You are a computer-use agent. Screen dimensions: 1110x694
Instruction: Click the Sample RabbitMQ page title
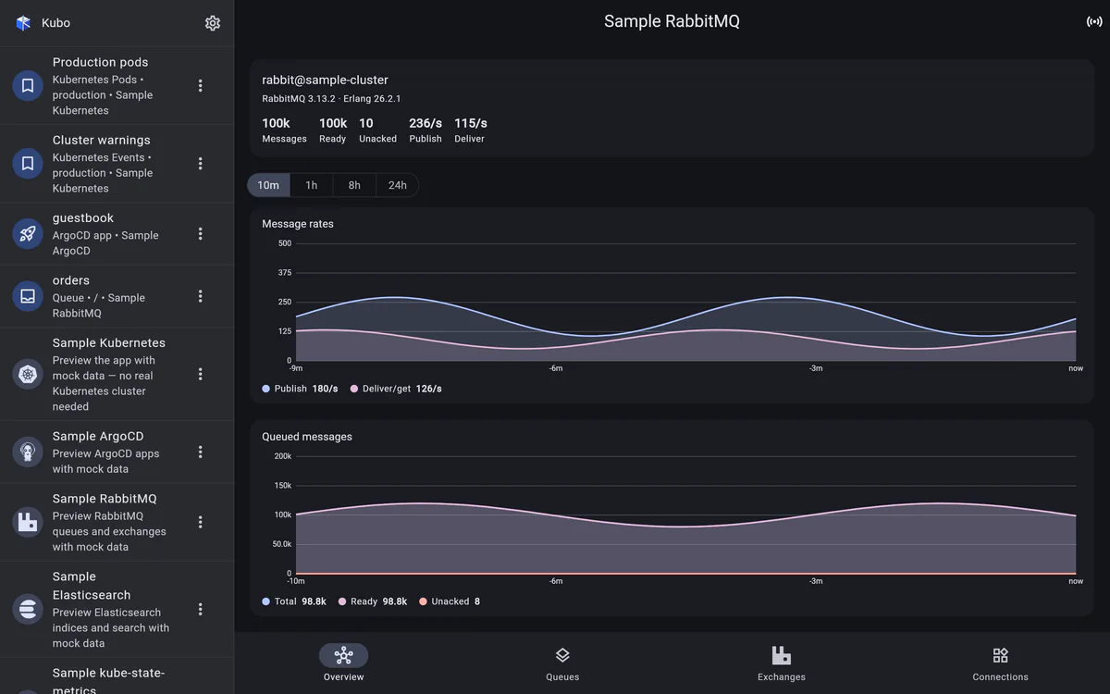672,21
